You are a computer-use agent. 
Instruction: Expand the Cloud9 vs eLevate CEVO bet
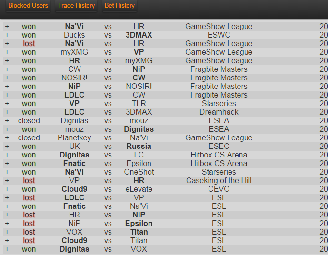(x=7, y=189)
